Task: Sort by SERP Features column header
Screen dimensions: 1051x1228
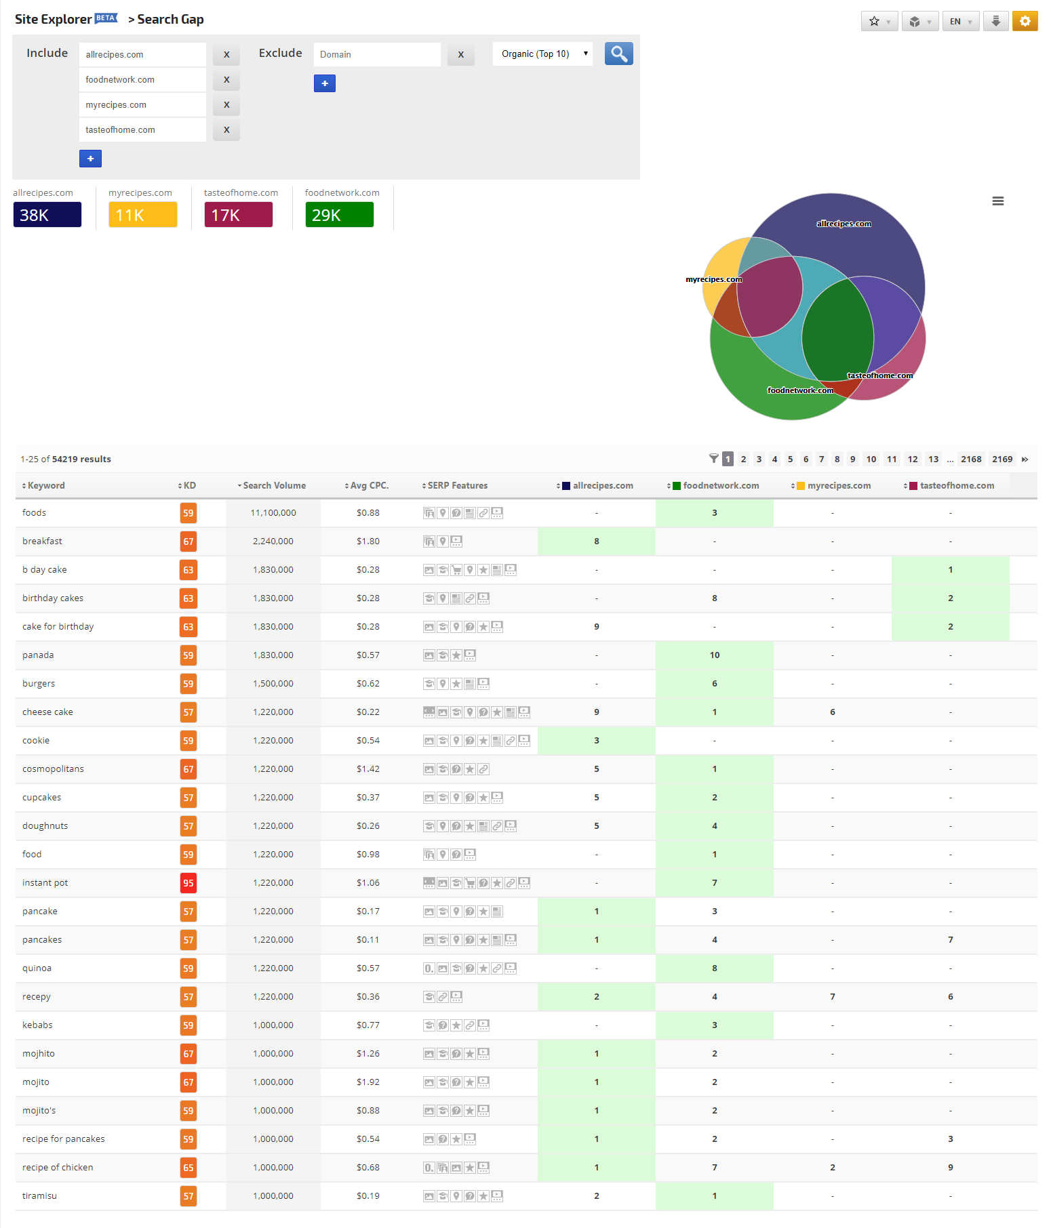Action: [454, 486]
